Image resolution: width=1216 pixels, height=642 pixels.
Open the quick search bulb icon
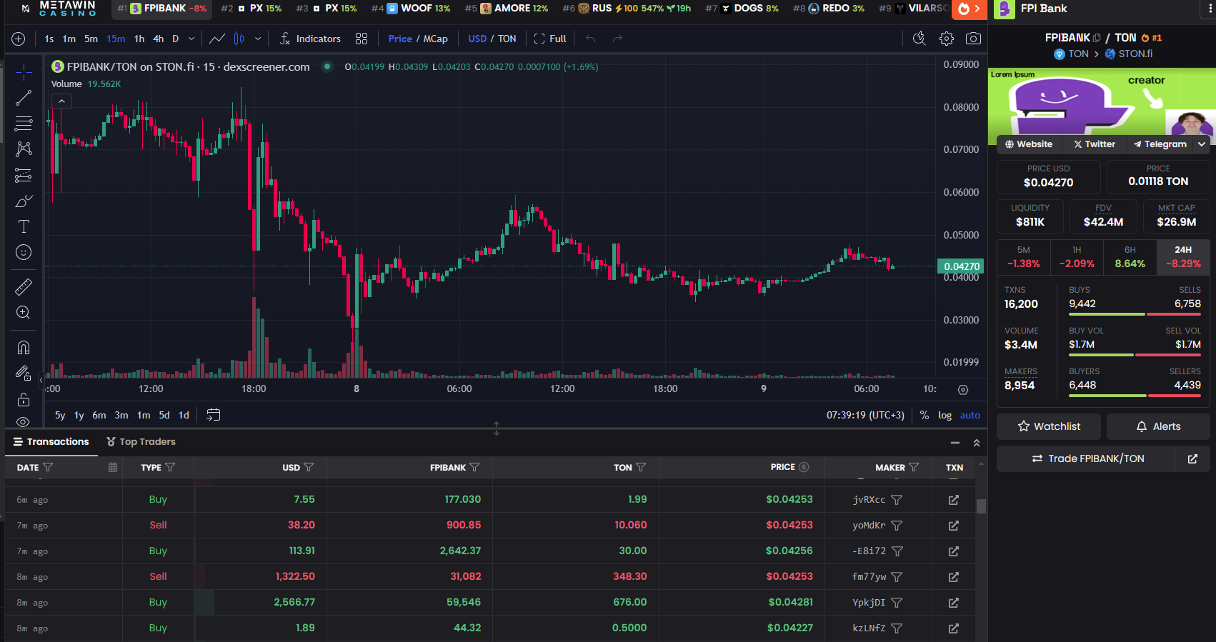920,39
